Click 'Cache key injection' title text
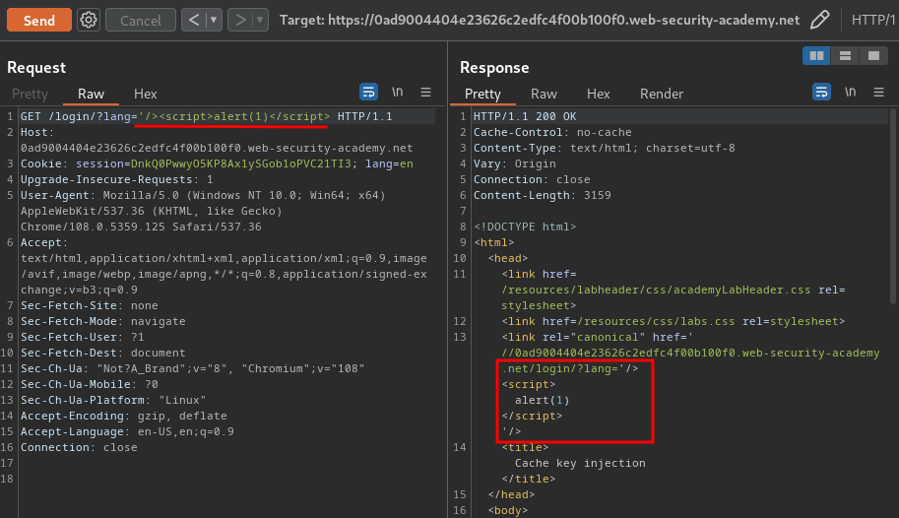 tap(580, 463)
